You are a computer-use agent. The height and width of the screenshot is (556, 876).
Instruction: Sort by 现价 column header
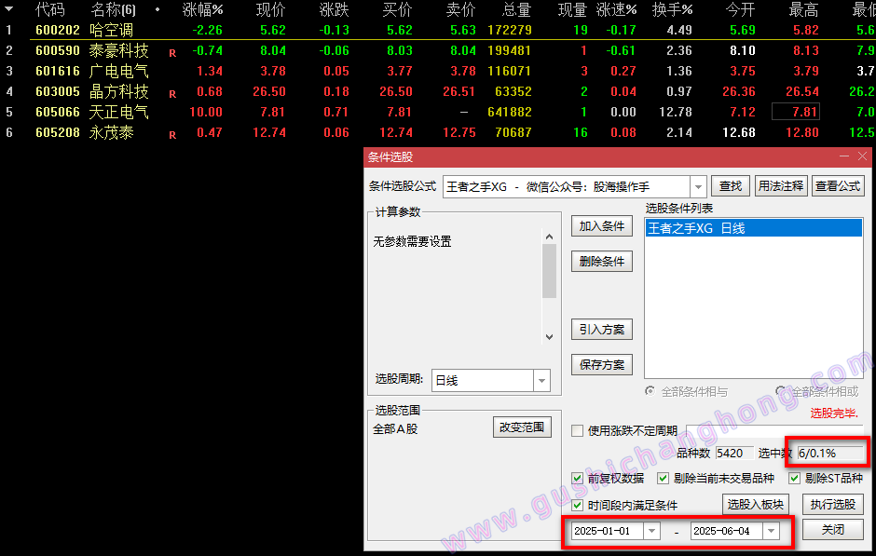(x=270, y=9)
